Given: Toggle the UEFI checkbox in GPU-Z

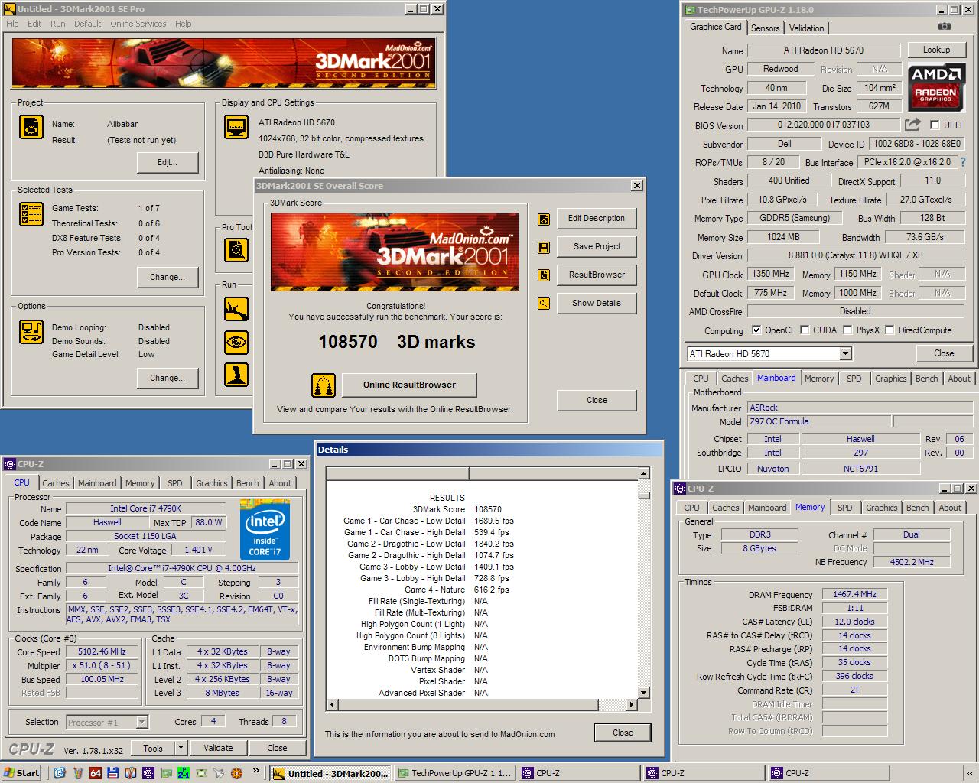Looking at the screenshot, I should click(x=935, y=125).
